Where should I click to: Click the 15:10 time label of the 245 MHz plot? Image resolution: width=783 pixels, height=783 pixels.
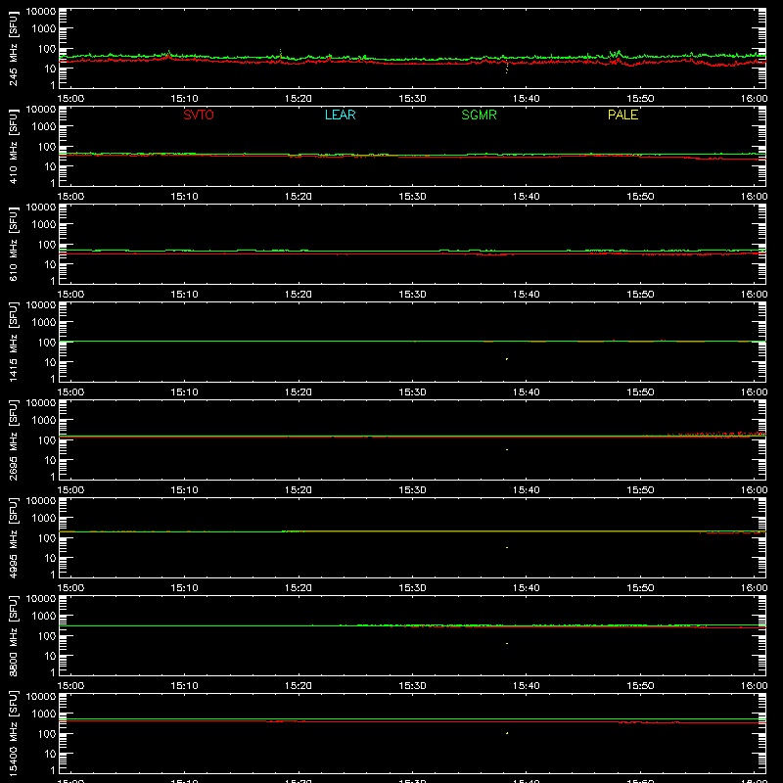(x=184, y=99)
